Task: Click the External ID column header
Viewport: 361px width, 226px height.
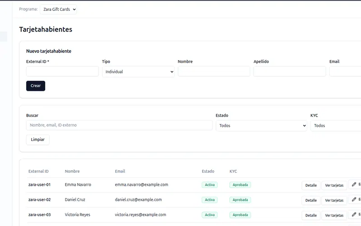Action: pos(38,171)
